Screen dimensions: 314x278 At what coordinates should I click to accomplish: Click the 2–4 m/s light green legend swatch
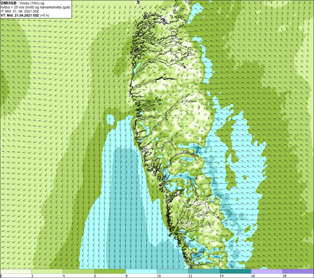pos(47,271)
